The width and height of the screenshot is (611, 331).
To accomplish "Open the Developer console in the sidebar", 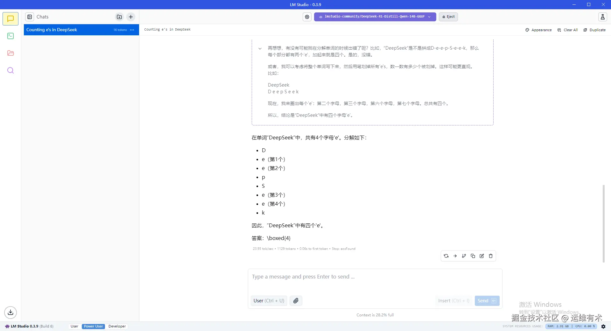I will pos(11,36).
